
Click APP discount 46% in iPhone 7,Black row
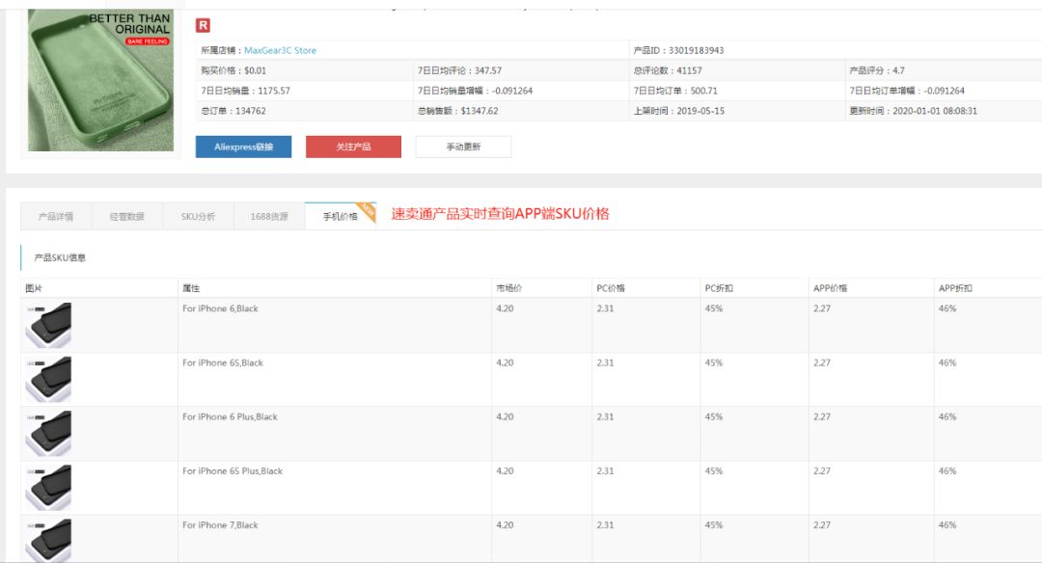point(947,525)
